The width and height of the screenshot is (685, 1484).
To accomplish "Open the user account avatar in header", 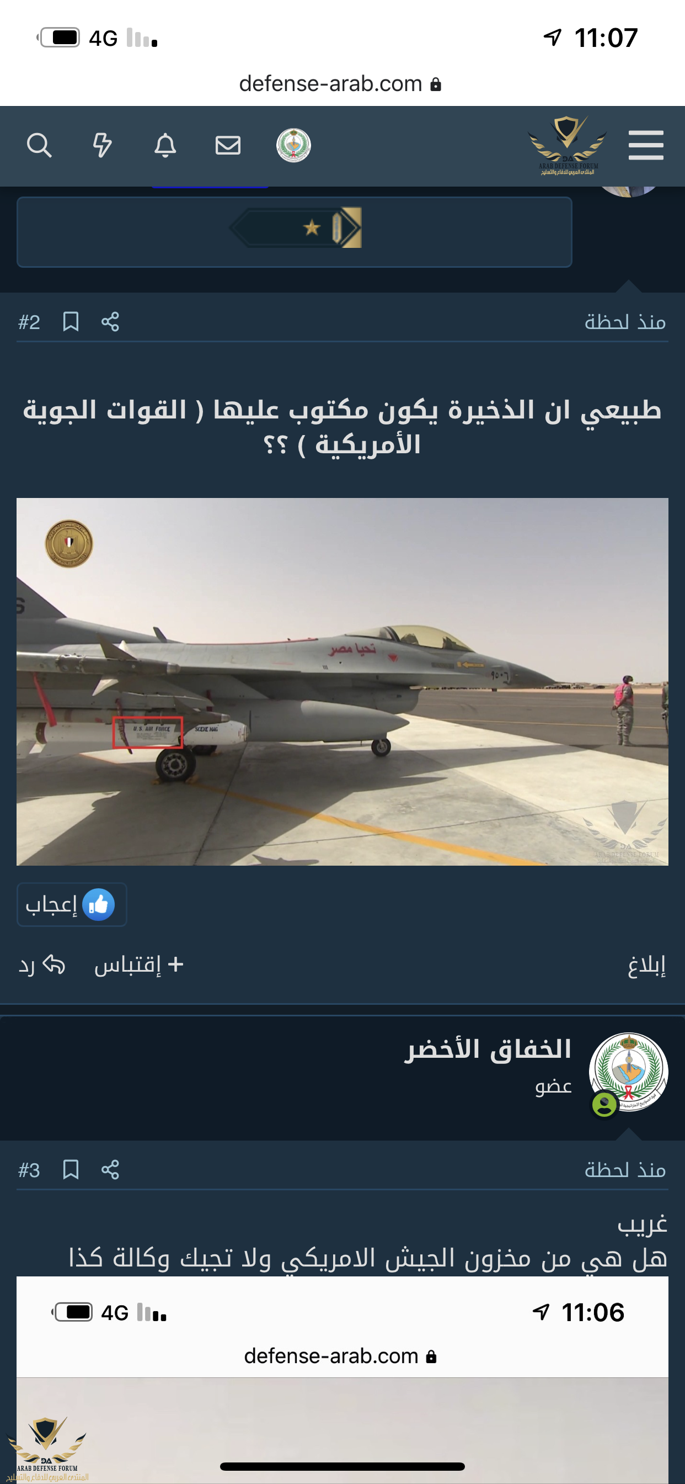I will (x=293, y=145).
